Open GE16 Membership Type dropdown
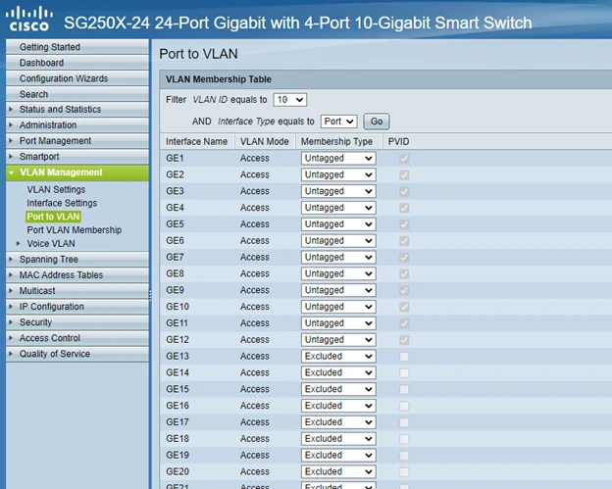Viewport: 612px width, 489px height. pos(338,406)
